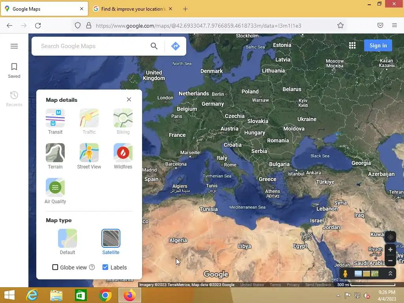Enable the Transit layer
Image resolution: width=404 pixels, height=303 pixels.
pyautogui.click(x=55, y=122)
